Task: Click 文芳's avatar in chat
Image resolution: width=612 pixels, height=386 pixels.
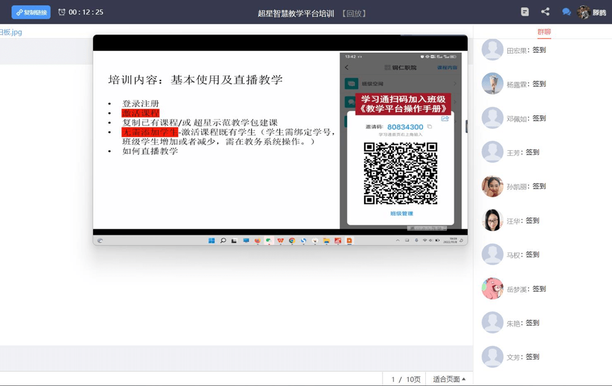Action: (492, 357)
